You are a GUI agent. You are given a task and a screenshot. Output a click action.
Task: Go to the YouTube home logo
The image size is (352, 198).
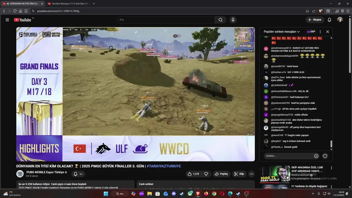coord(23,20)
